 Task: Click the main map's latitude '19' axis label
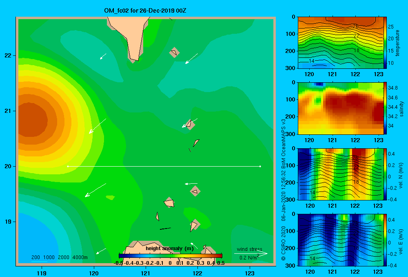pyautogui.click(x=8, y=222)
